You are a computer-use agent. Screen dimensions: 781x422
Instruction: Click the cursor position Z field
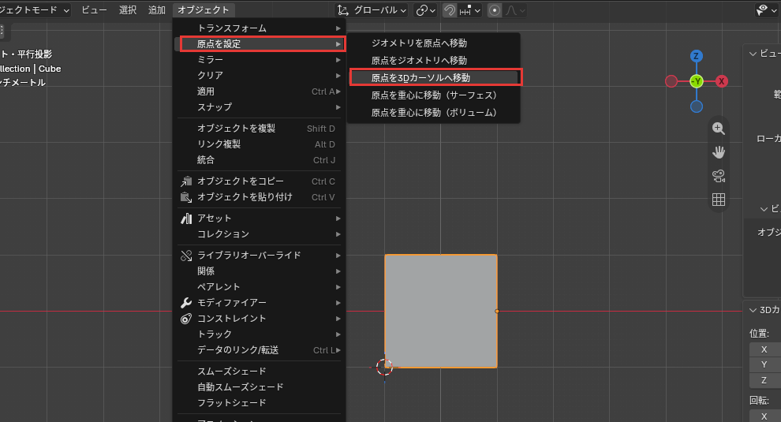tap(765, 380)
